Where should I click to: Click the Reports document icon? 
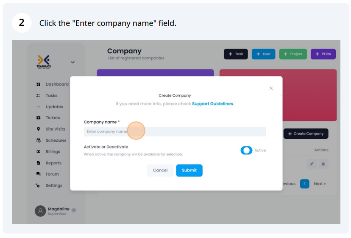coord(39,163)
